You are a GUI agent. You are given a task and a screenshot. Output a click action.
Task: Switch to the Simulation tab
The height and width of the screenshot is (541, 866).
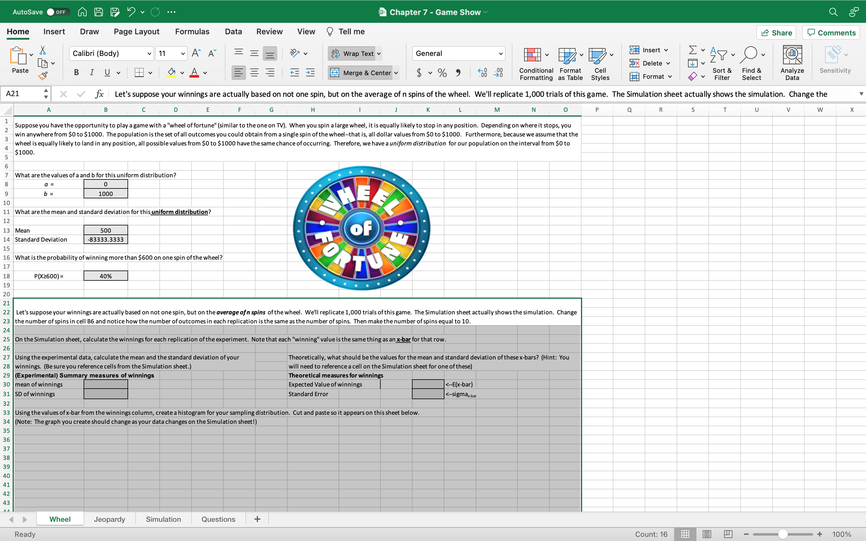pyautogui.click(x=163, y=518)
